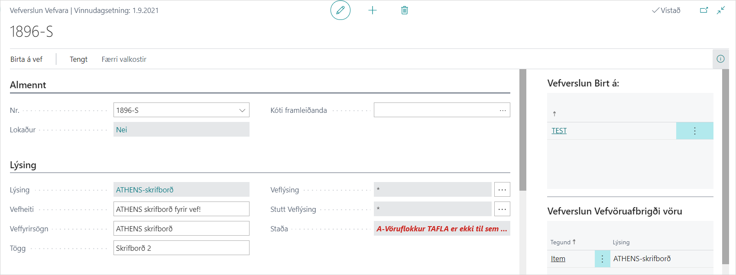Expand the Nr. field dropdown

(242, 110)
